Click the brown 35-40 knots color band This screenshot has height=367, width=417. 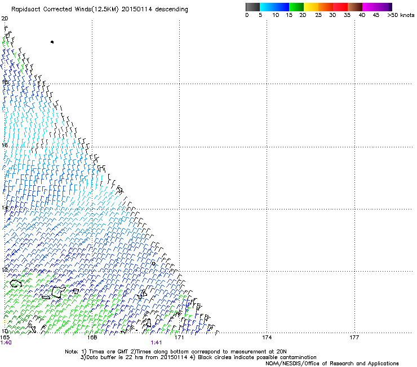pos(355,7)
